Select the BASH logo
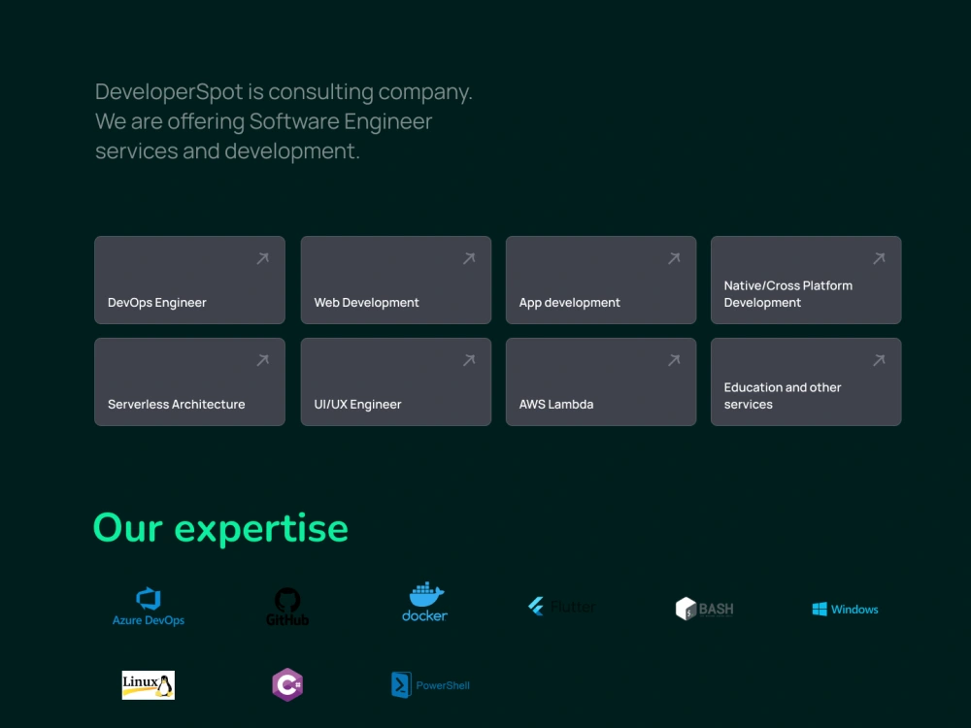 pos(705,609)
